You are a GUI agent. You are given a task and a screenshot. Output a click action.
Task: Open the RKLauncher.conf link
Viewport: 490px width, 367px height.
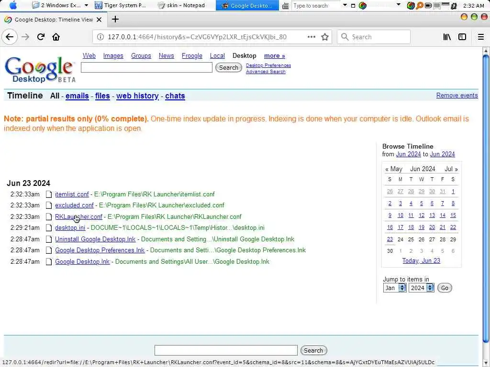point(78,216)
